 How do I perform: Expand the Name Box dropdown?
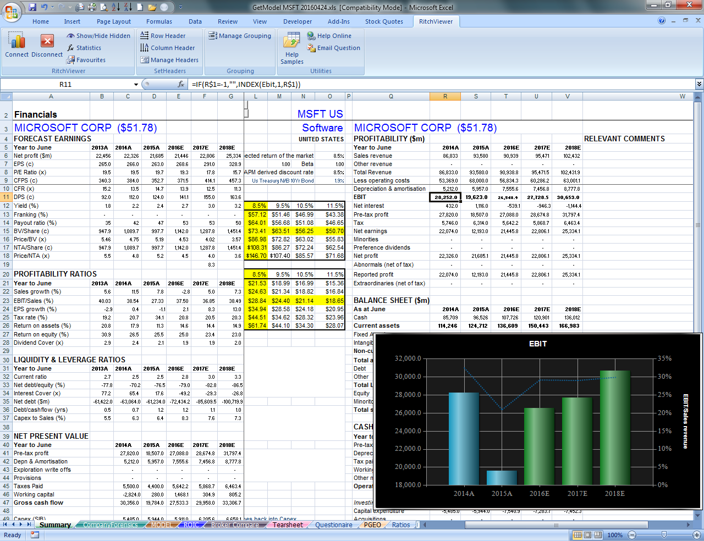136,84
